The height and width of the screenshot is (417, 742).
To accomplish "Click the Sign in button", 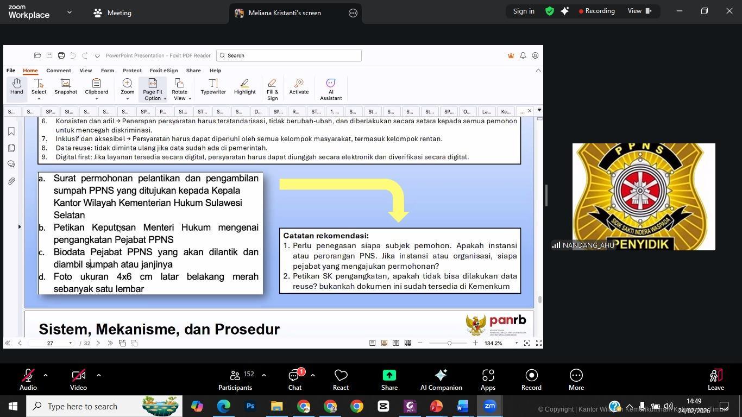I will [524, 11].
